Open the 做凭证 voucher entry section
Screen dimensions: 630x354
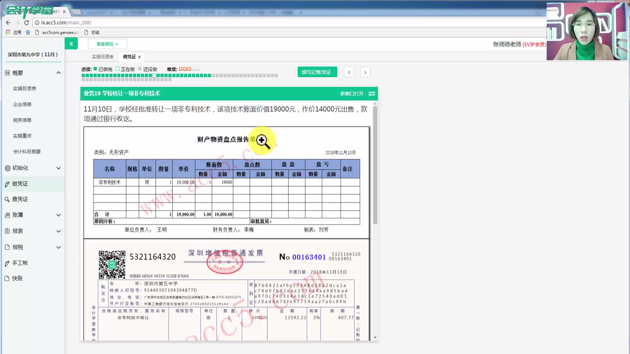pos(20,184)
